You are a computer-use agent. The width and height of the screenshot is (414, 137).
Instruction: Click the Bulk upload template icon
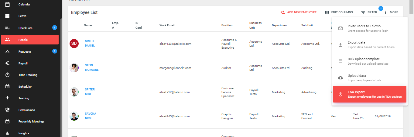pos(340,61)
